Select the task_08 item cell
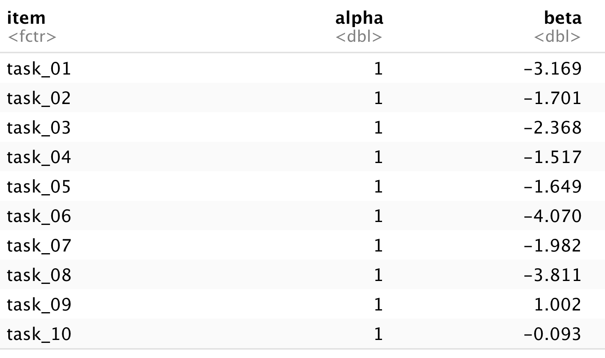 (39, 275)
